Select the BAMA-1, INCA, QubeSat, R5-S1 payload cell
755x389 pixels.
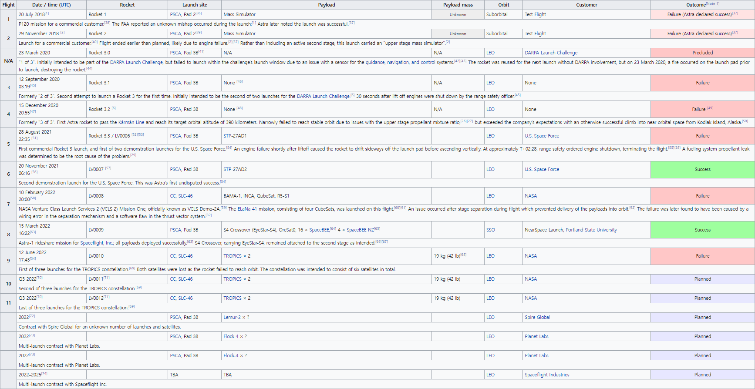(x=327, y=196)
